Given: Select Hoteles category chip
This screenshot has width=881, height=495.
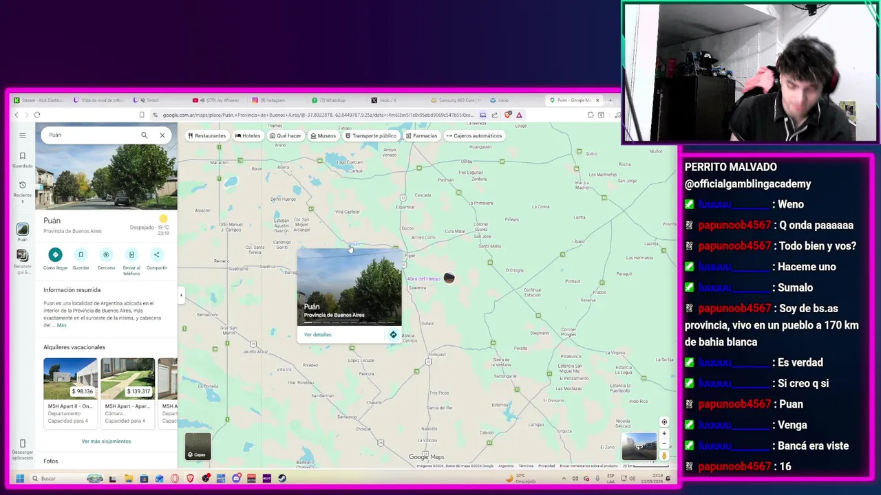Looking at the screenshot, I should point(248,135).
